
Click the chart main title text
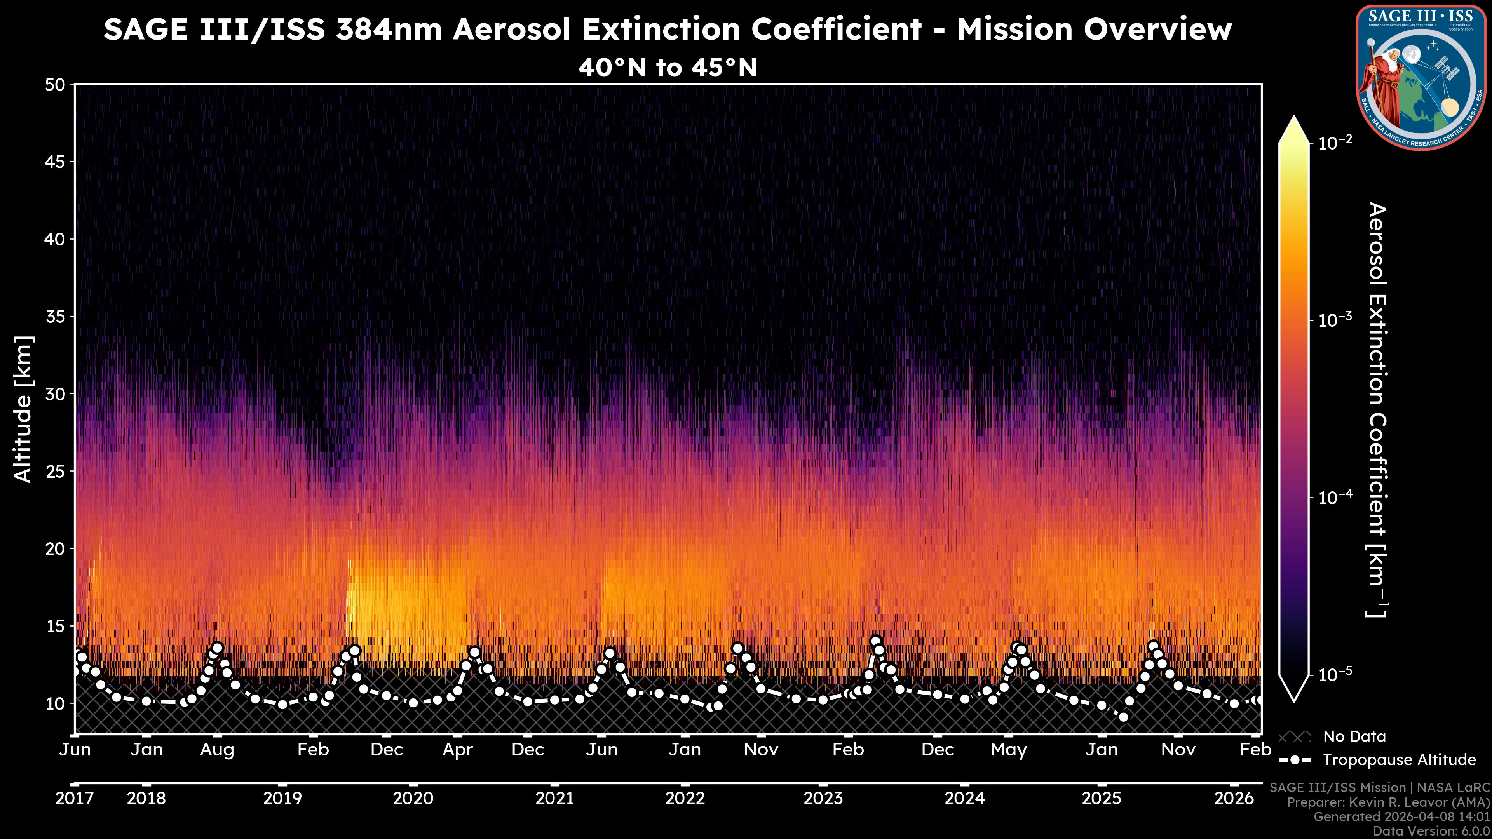click(667, 29)
